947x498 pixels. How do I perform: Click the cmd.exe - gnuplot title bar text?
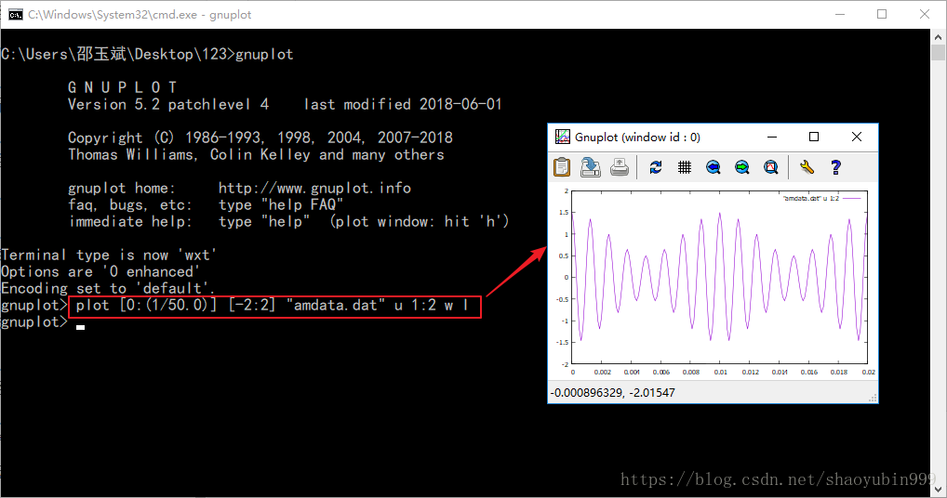[x=140, y=15]
